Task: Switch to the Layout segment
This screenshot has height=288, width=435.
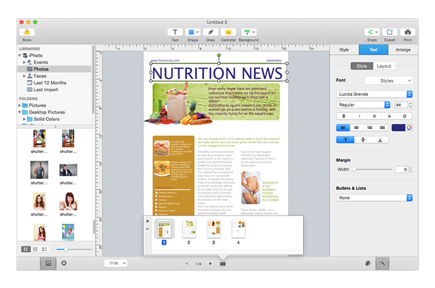Action: point(383,66)
